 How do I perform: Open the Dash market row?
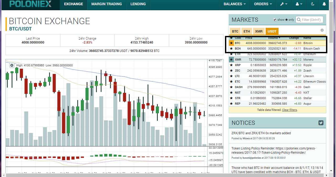(x=277, y=87)
